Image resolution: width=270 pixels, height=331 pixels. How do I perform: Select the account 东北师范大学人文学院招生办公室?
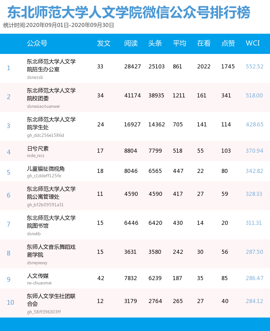[x=51, y=65]
